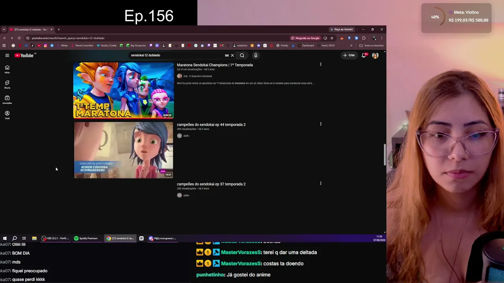
Task: Switch to OBS in the taskbar
Action: point(55,238)
